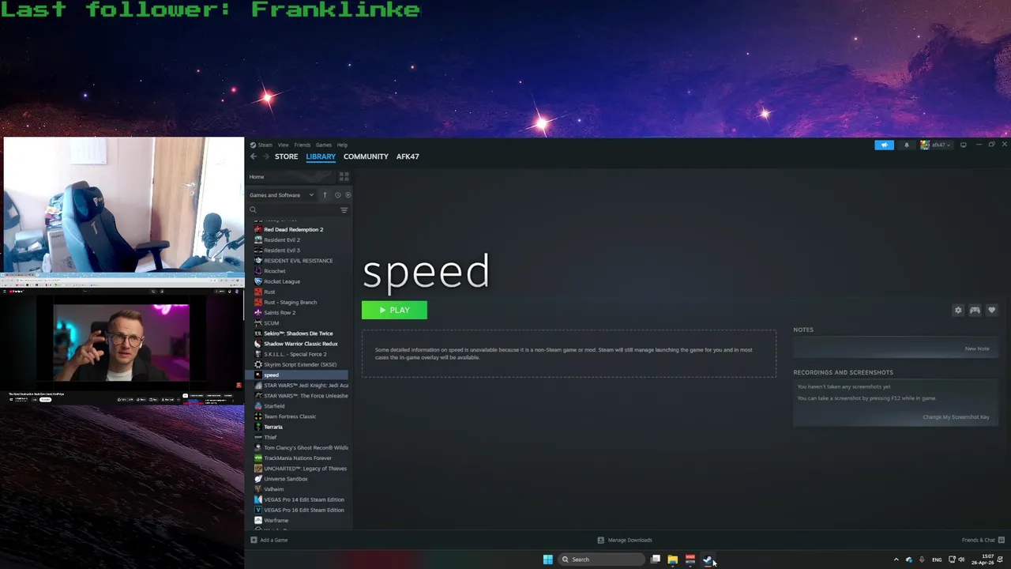
Task: Toggle the recent activity clock filter
Action: (x=337, y=195)
